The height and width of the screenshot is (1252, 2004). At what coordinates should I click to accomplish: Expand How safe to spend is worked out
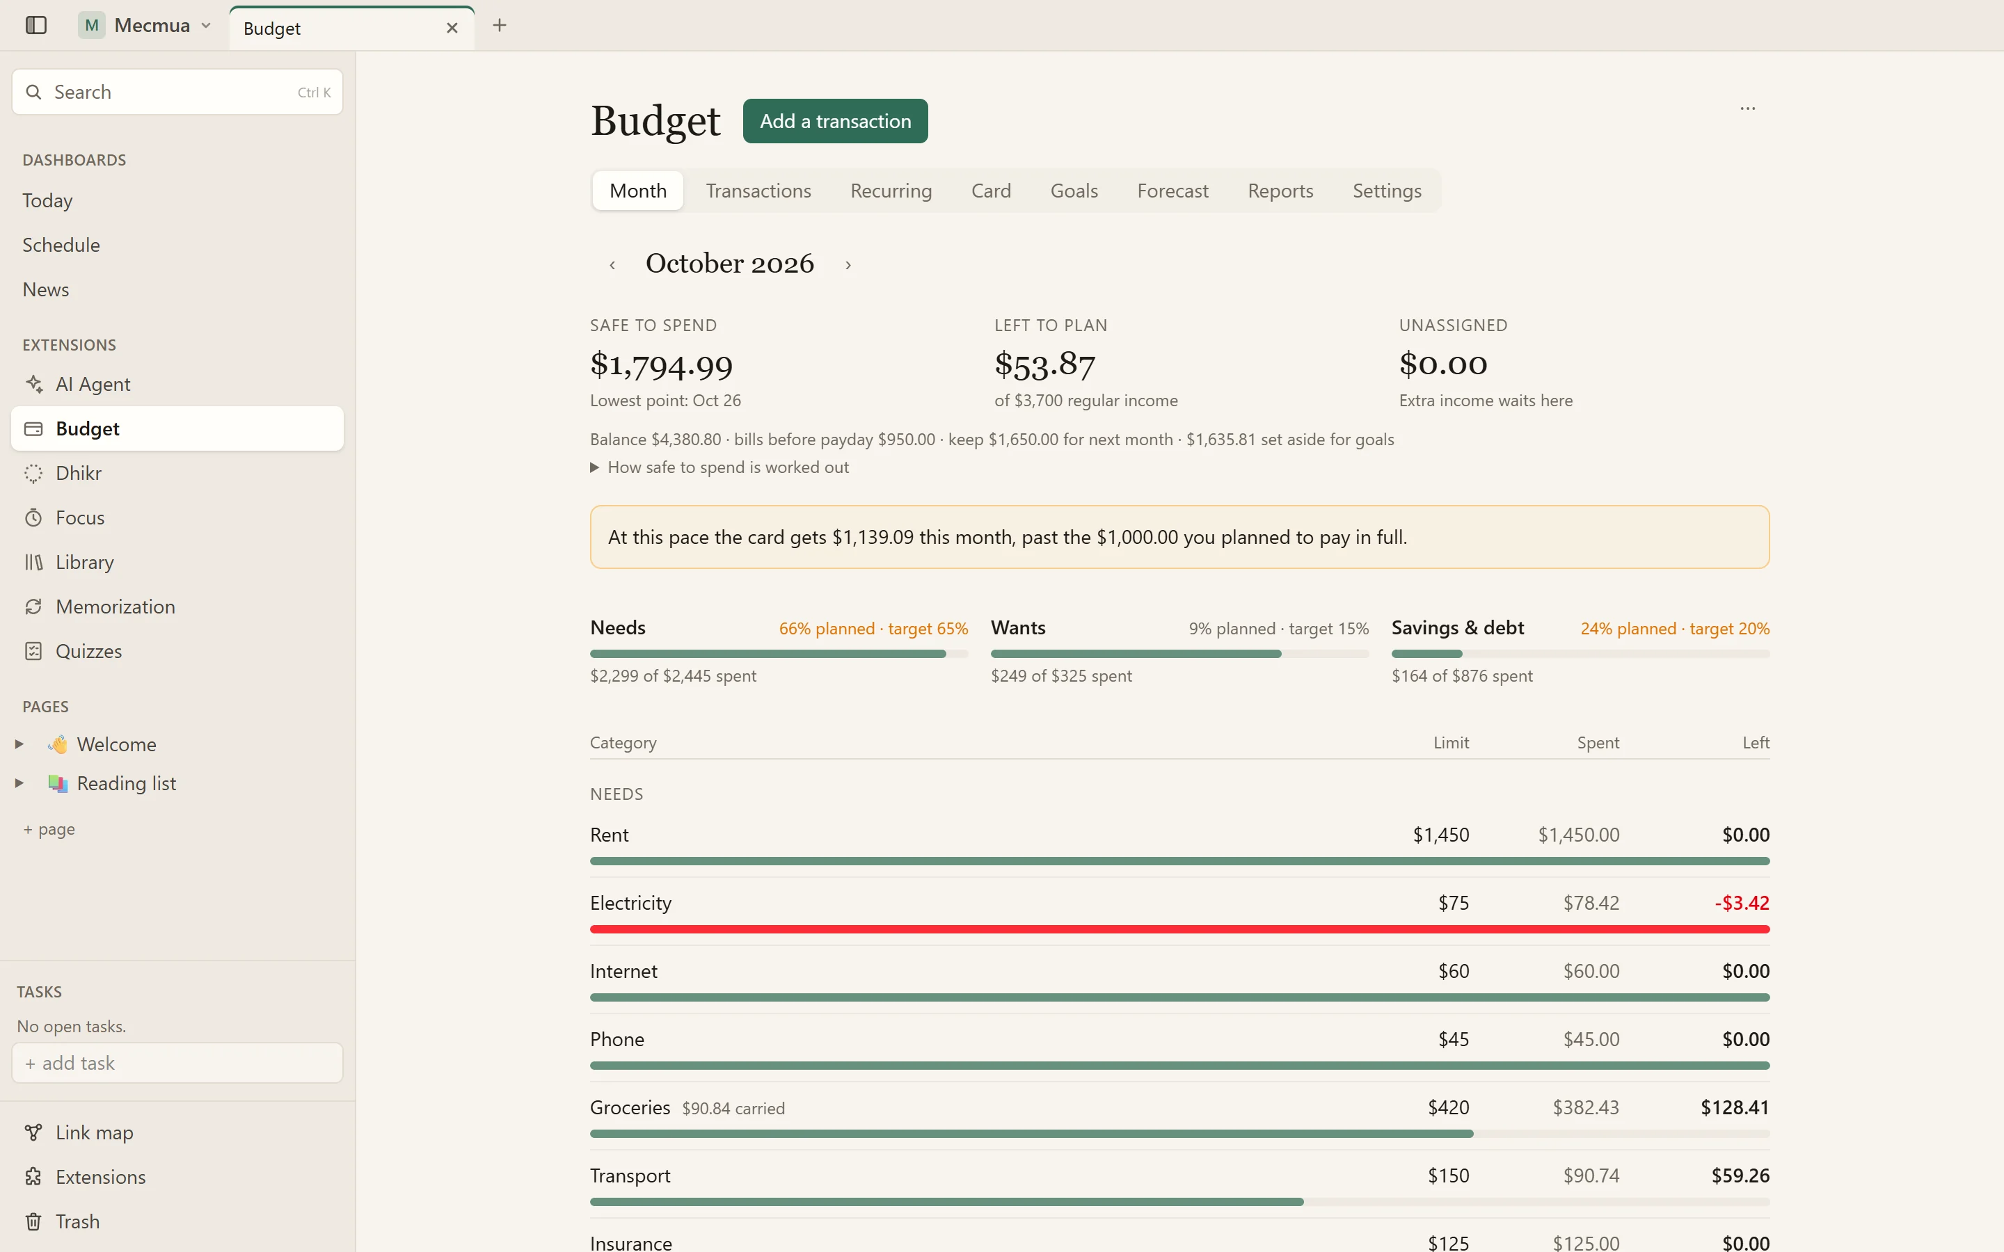pos(719,467)
